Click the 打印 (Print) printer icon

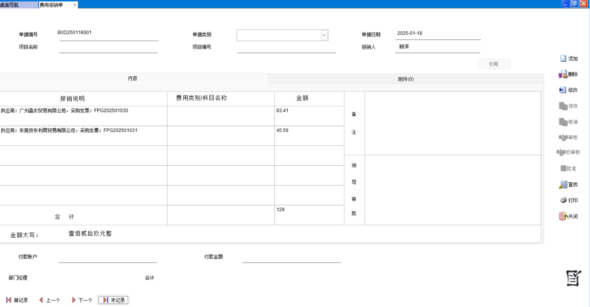coord(563,200)
